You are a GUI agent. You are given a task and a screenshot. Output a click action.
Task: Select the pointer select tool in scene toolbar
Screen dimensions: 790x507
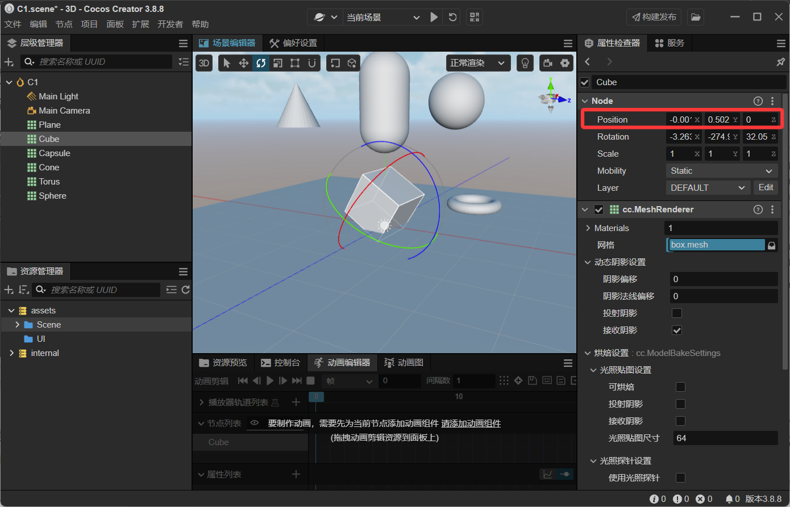coord(227,63)
